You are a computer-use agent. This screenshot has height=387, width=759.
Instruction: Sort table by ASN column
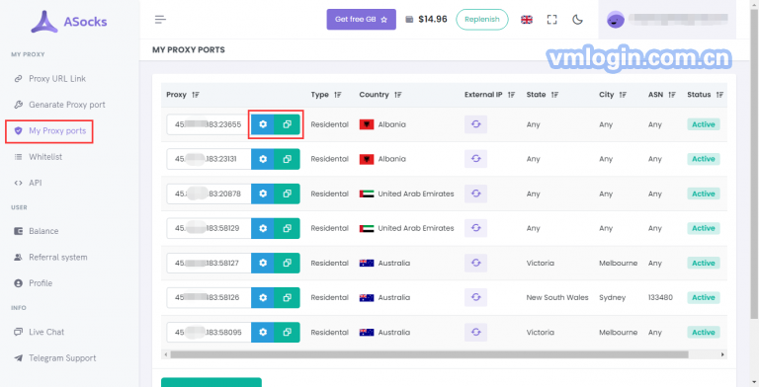[671, 95]
